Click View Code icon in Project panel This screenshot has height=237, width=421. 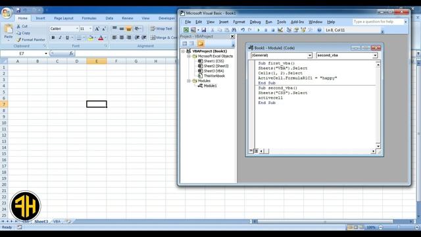(185, 43)
